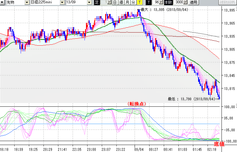Switch to daily 日 chart timeframe

[x=115, y=2]
